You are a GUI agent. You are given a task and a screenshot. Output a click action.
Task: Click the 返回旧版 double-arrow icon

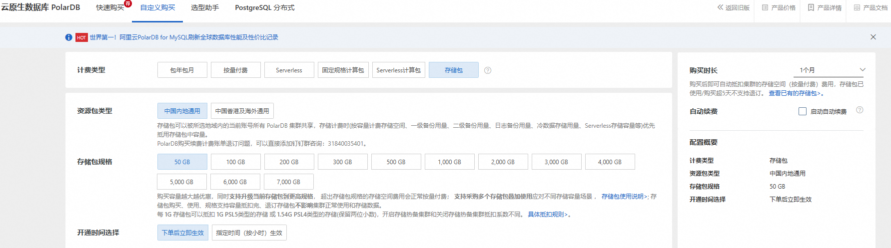tap(720, 7)
